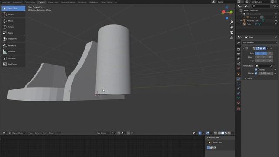Click the pan view hand icon
The image size is (279, 157).
(231, 27)
